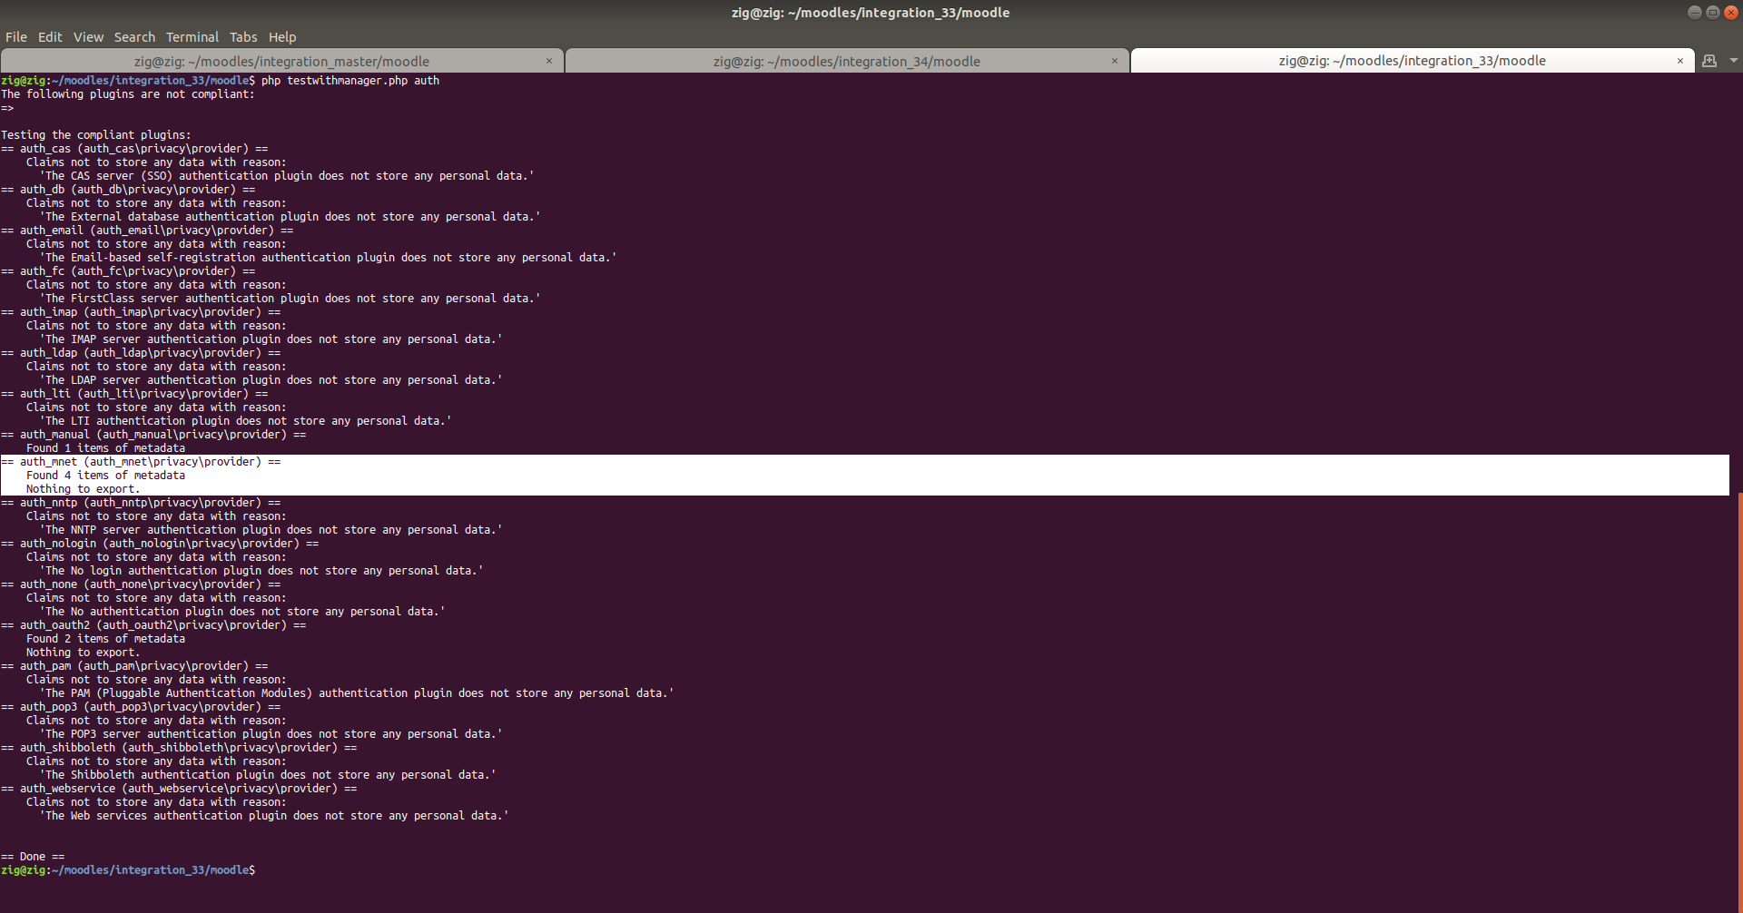This screenshot has height=913, width=1743.
Task: Close the integration_master/moodle tab
Action: pyautogui.click(x=549, y=61)
